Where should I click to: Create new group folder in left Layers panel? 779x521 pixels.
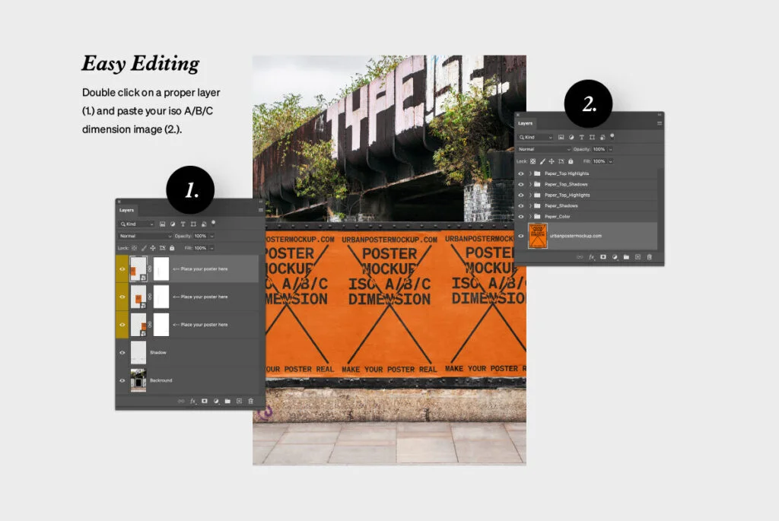tap(227, 401)
